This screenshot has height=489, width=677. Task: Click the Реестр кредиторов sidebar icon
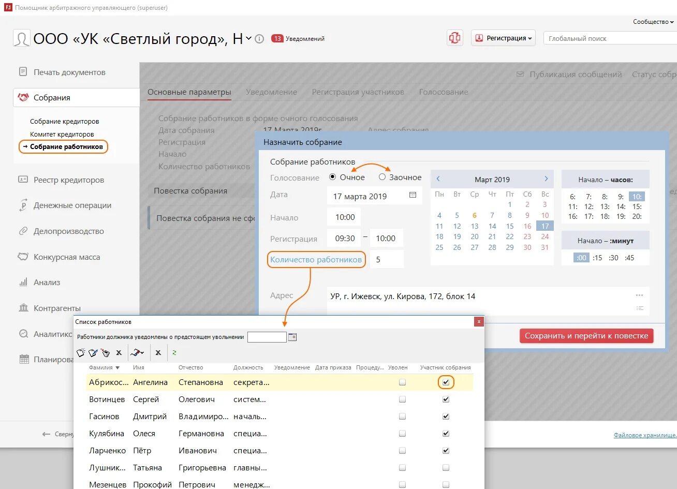[23, 180]
